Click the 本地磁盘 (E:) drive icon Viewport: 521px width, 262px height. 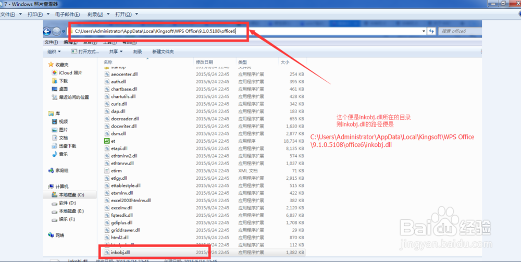pyautogui.click(x=55, y=211)
